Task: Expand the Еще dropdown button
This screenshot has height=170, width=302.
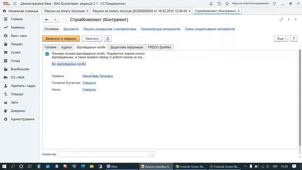Action: [x=281, y=39]
